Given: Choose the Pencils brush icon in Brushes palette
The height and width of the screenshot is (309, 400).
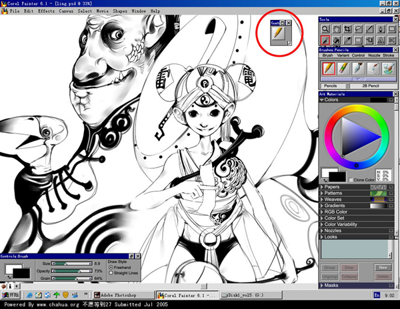Looking at the screenshot, I should [328, 68].
